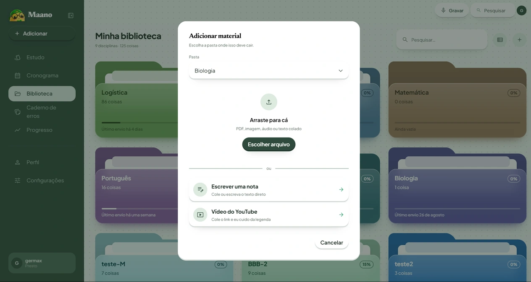Expand the folder dropdown chevron
This screenshot has height=282, width=531.
(341, 71)
